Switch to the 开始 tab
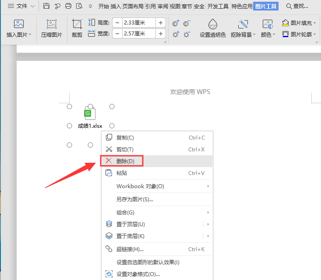The image size is (321, 280). [x=104, y=6]
